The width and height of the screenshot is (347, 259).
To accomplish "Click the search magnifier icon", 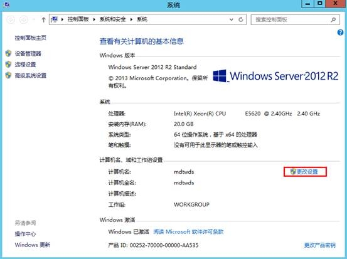I will coord(333,19).
